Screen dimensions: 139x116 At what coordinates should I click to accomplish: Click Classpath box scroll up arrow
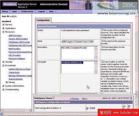(x=96, y=62)
